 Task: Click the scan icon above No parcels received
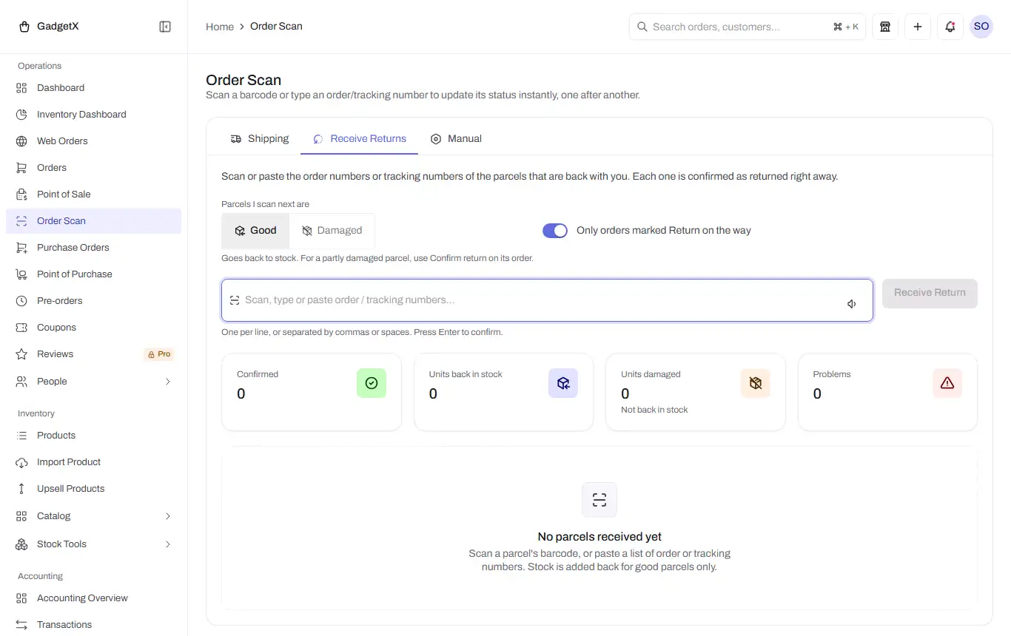(599, 500)
